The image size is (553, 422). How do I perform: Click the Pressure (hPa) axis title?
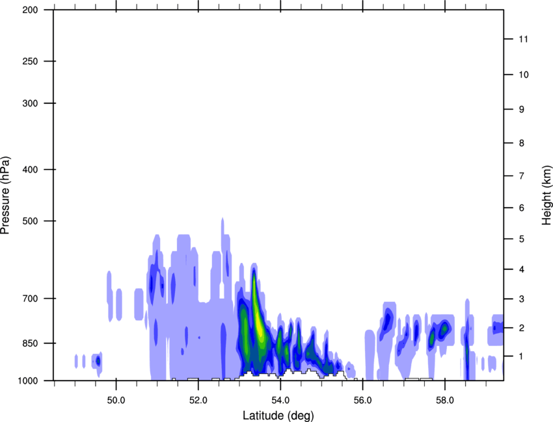(x=5, y=195)
